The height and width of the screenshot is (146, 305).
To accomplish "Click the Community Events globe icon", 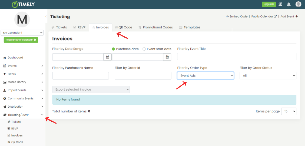I will pyautogui.click(x=5, y=99).
